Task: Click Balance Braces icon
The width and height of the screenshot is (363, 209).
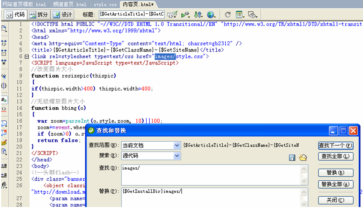Action: click(4, 85)
